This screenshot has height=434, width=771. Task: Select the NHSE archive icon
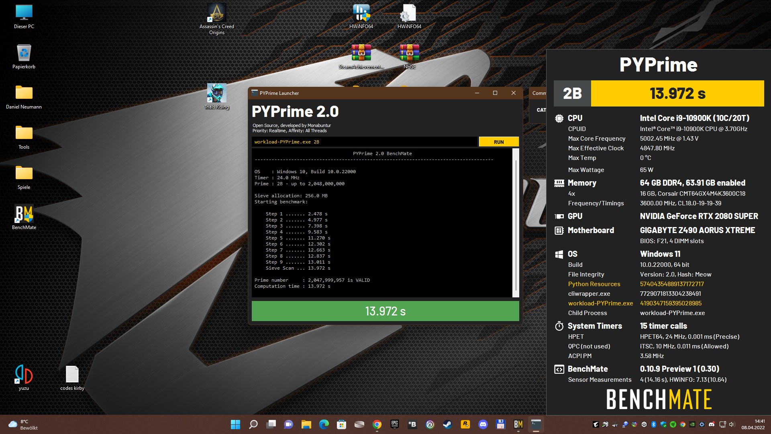pyautogui.click(x=409, y=57)
